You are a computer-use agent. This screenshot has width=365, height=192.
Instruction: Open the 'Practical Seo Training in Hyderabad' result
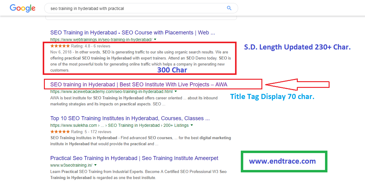[x=134, y=158]
